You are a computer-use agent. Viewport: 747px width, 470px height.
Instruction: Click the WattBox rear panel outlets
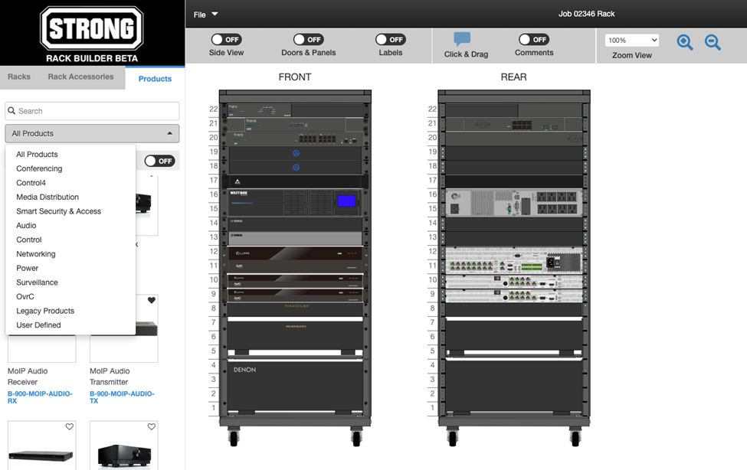(557, 202)
